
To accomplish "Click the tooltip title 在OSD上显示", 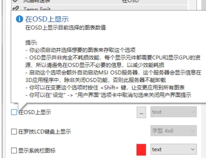I will pyautogui.click(x=47, y=19).
